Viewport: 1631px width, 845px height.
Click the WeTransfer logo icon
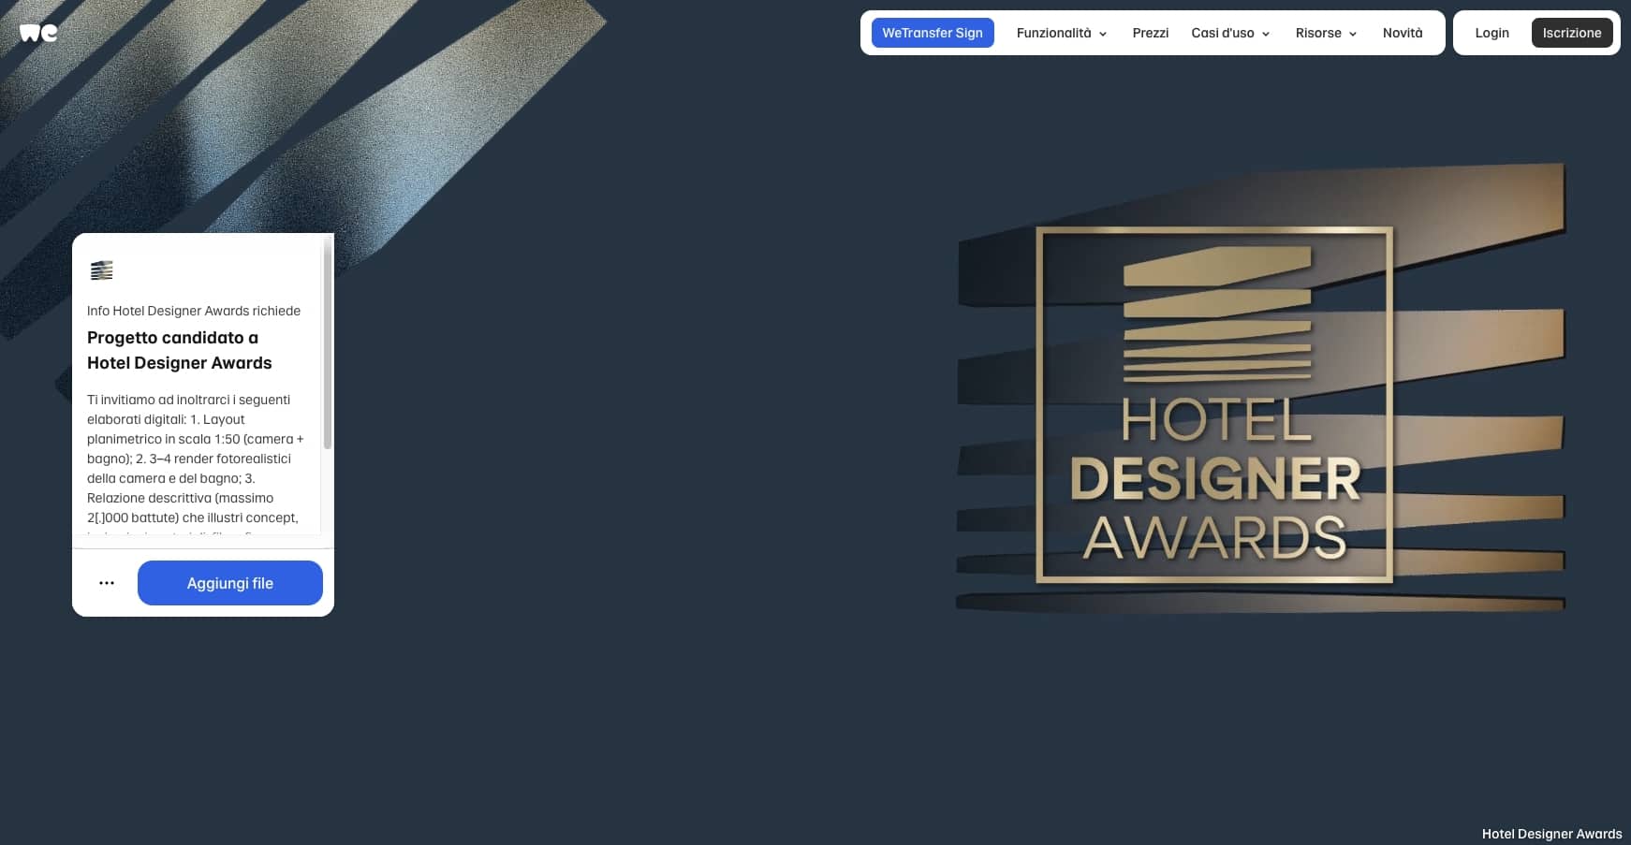38,33
